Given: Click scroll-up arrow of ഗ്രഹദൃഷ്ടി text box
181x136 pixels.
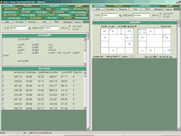Looking at the screenshot, I should coord(85,39).
